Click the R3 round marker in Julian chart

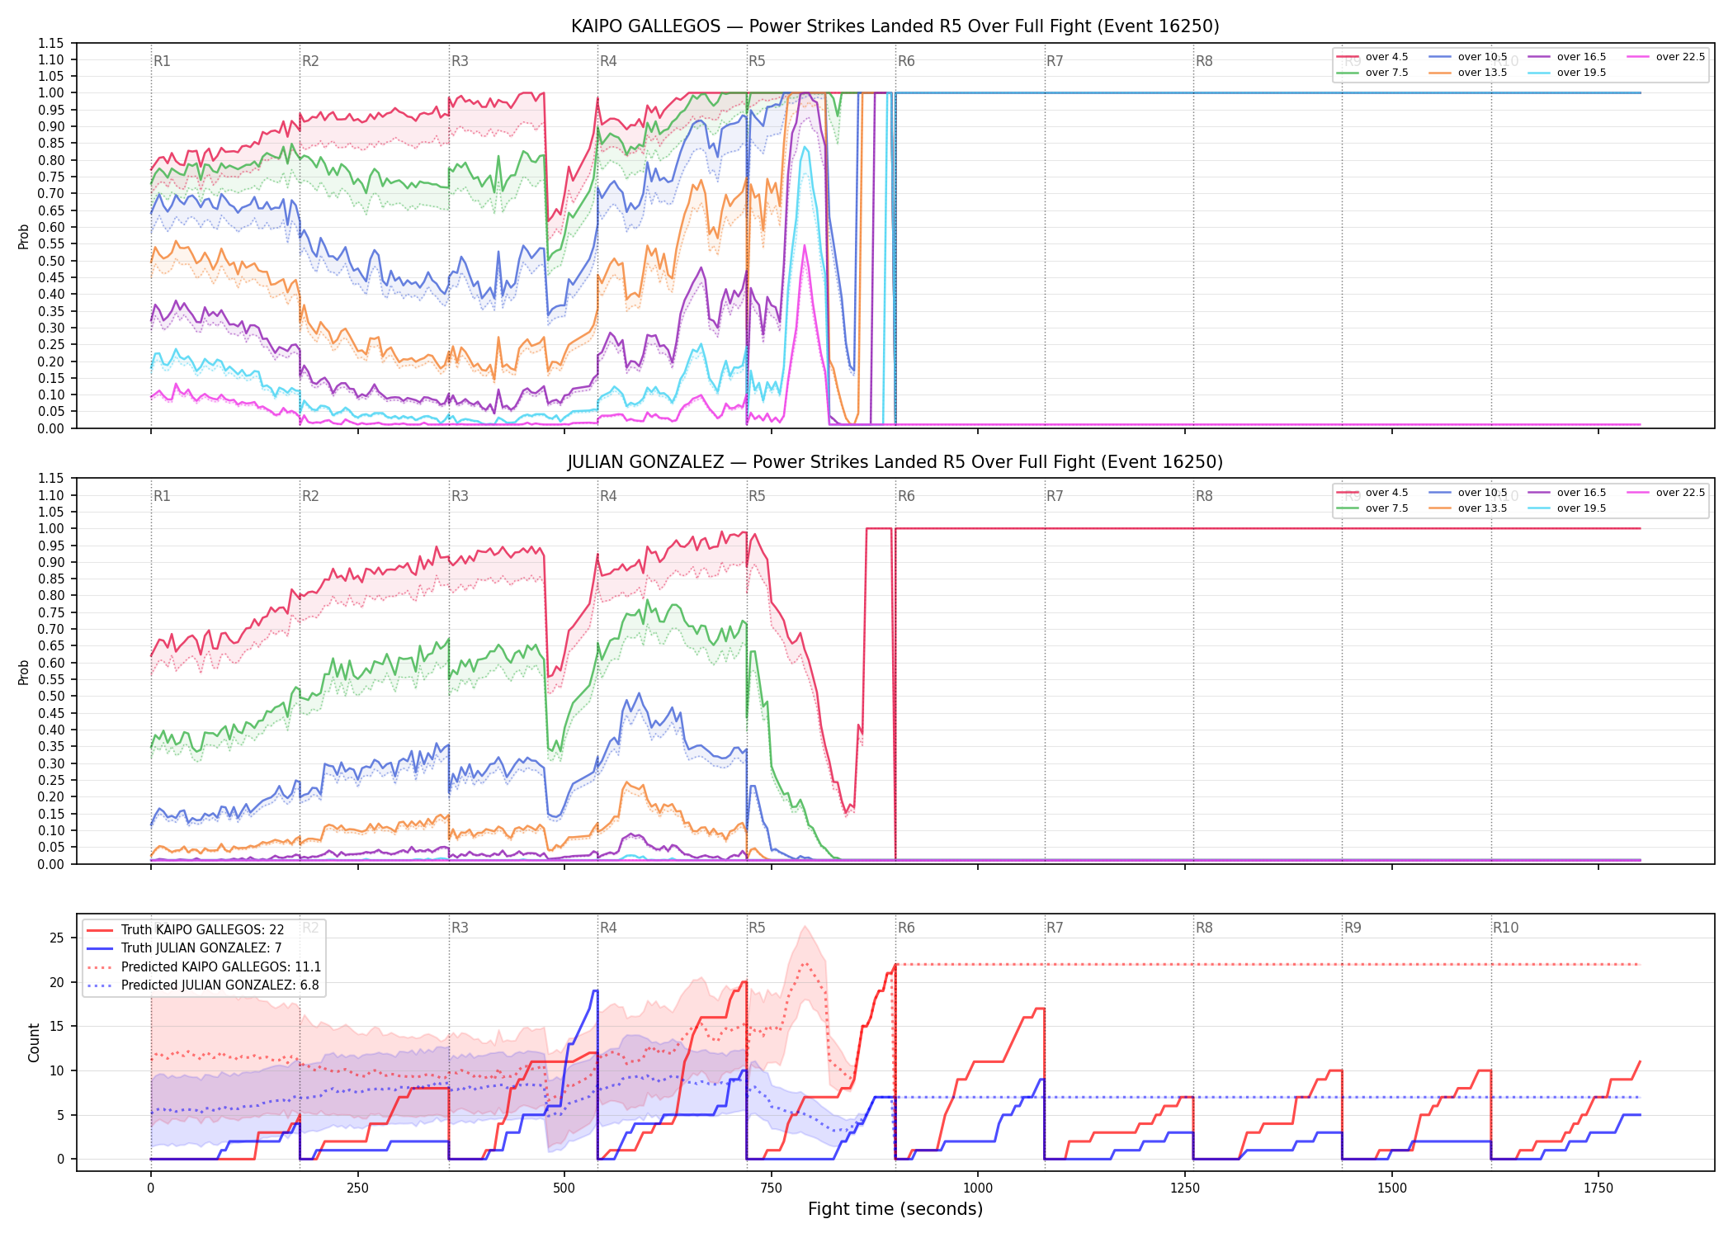click(x=460, y=496)
